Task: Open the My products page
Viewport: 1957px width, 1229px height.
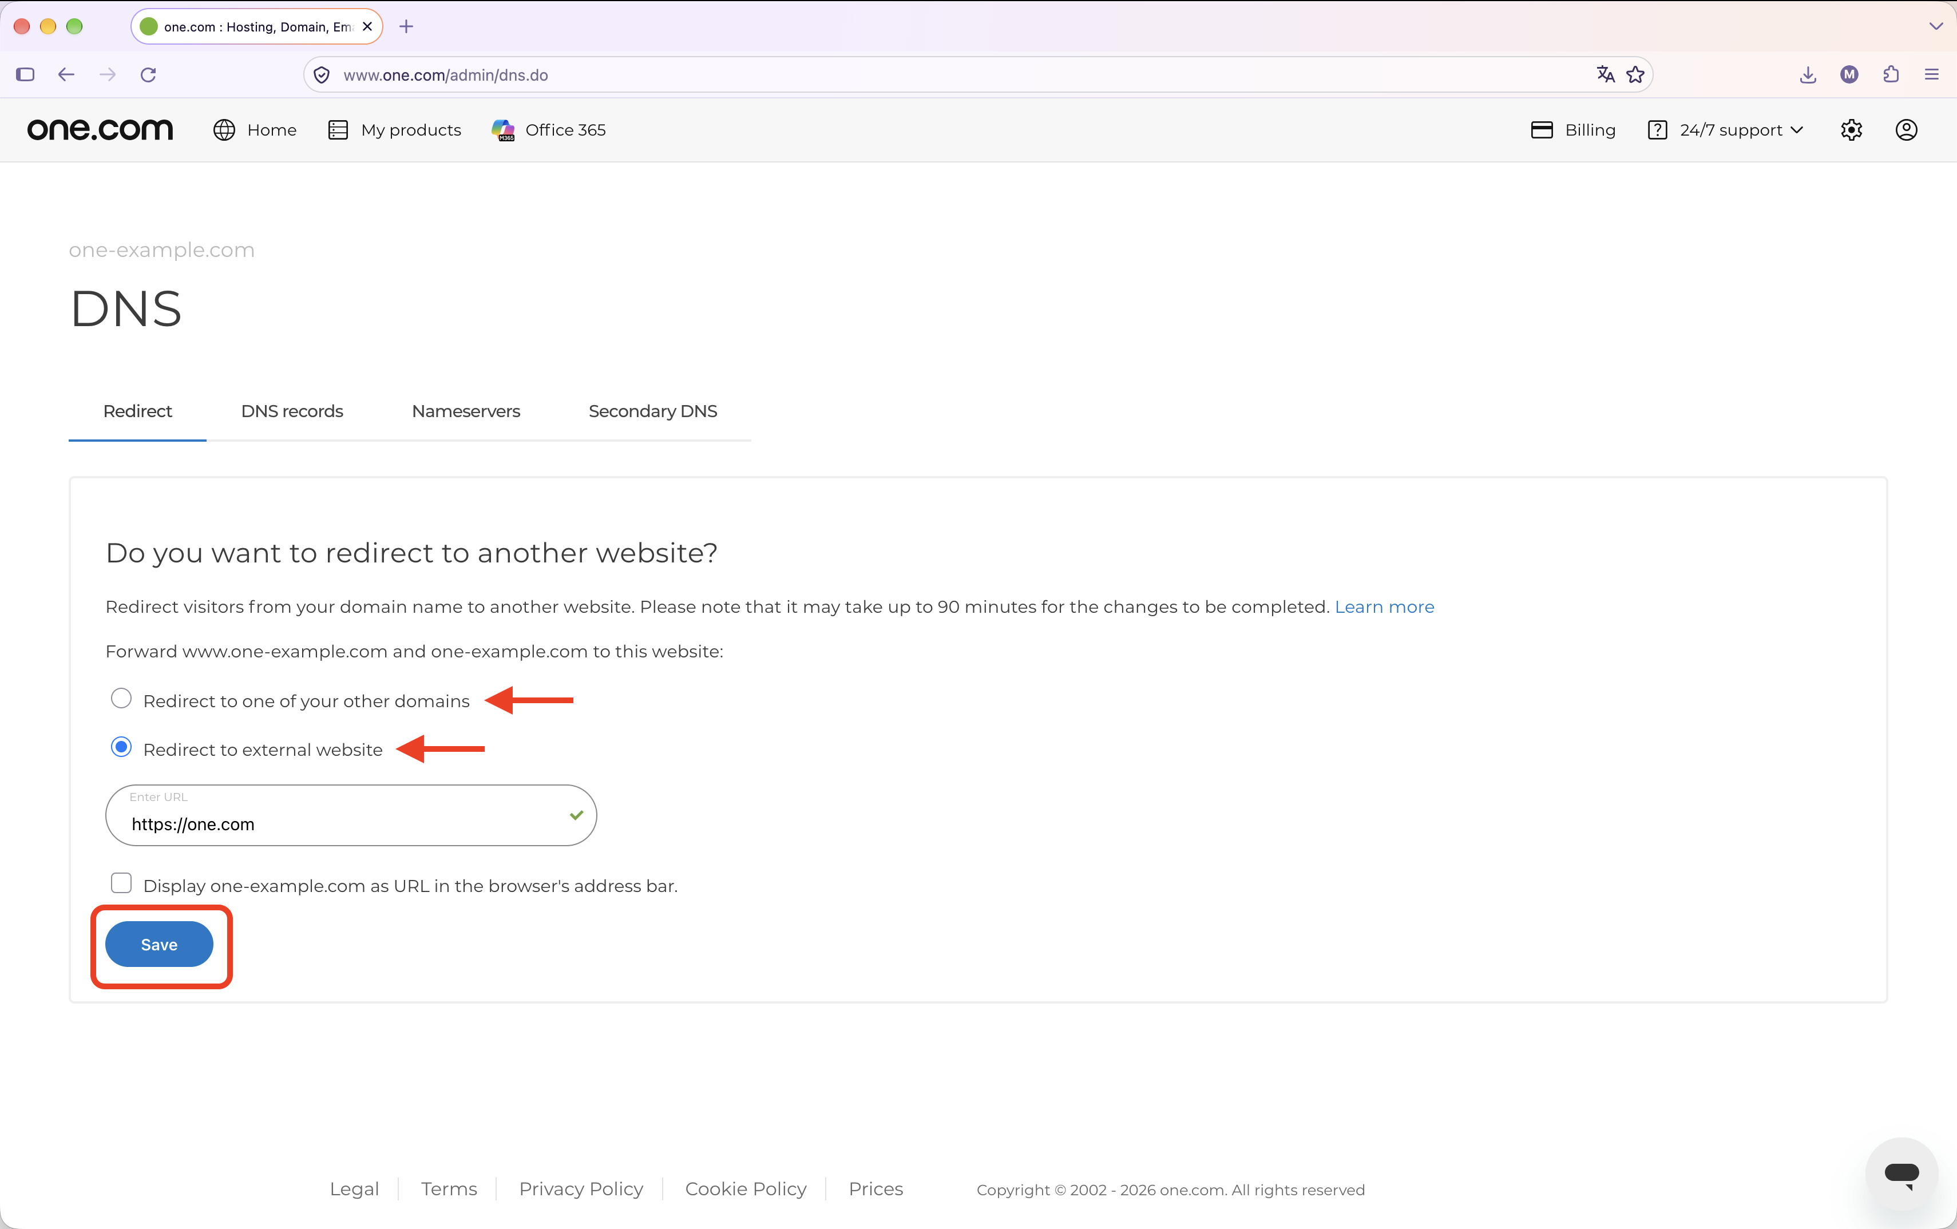Action: click(x=395, y=130)
